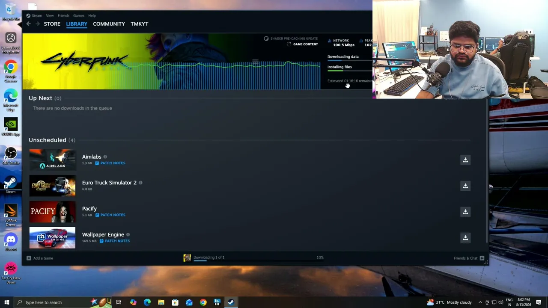Image resolution: width=548 pixels, height=308 pixels.
Task: Open the View menu
Action: point(50,16)
